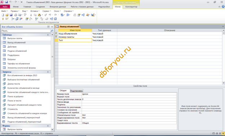
Task: Click the table design grid vertical scrollbar down arrow
Action: [224, 83]
